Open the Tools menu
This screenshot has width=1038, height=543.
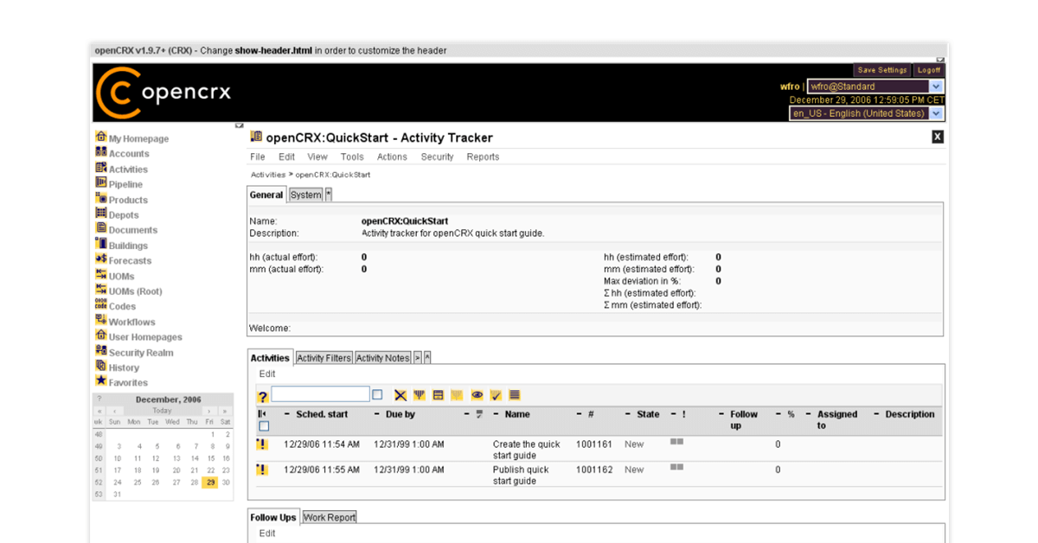tap(352, 157)
